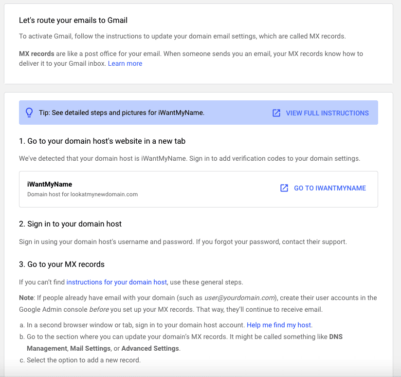This screenshot has height=377, width=401.
Task: Click the iWantMyName card title
Action: pos(50,185)
